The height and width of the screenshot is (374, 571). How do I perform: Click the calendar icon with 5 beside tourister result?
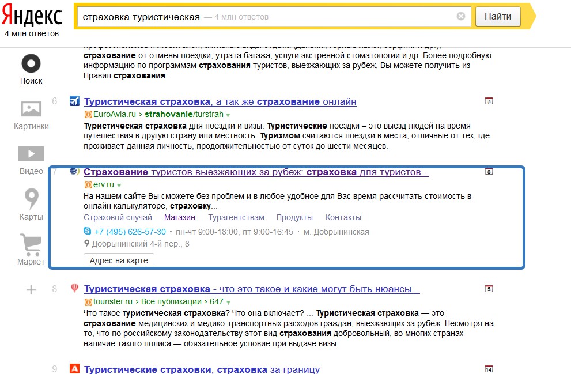coord(489,288)
